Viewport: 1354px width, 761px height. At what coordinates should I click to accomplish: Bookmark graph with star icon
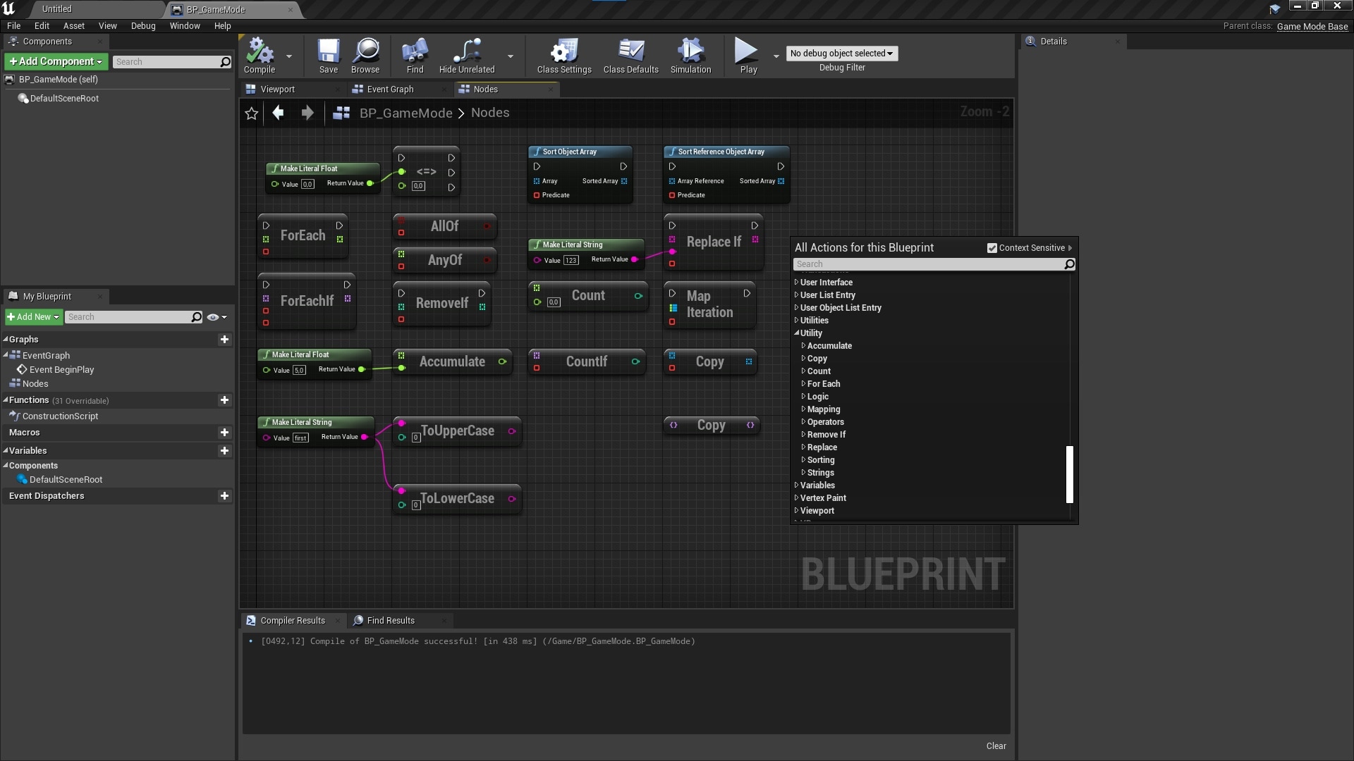(252, 113)
